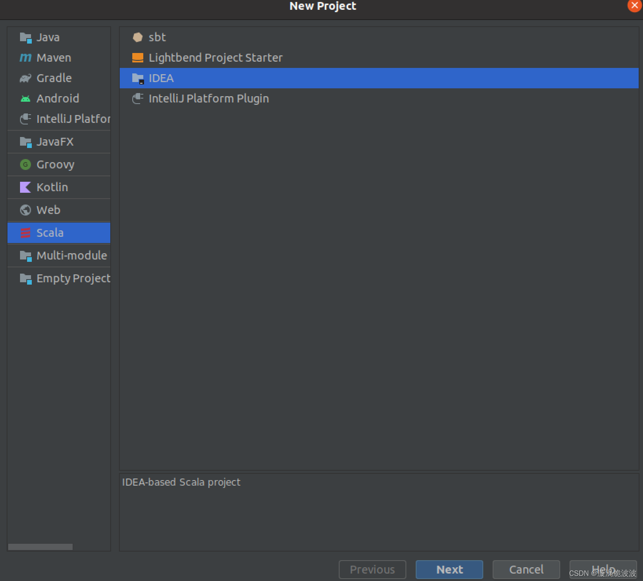Select Maven project type
This screenshot has height=581, width=643.
(x=59, y=58)
